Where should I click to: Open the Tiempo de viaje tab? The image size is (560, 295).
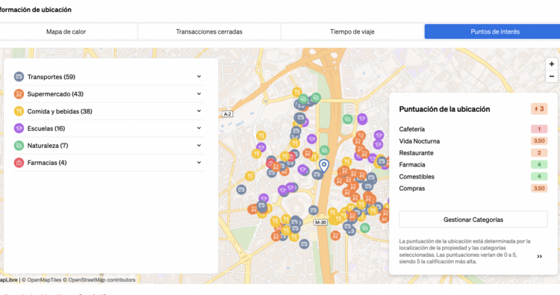(352, 31)
